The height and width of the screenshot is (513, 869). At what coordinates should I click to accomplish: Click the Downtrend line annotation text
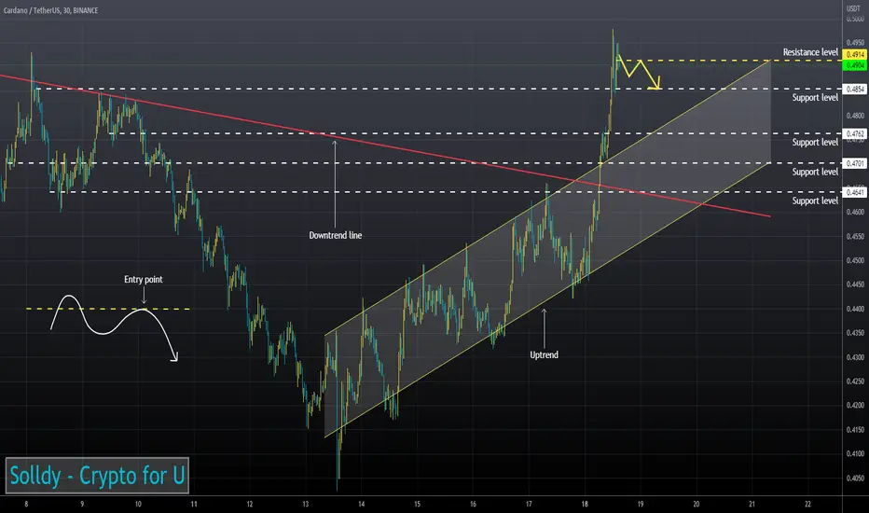point(336,235)
